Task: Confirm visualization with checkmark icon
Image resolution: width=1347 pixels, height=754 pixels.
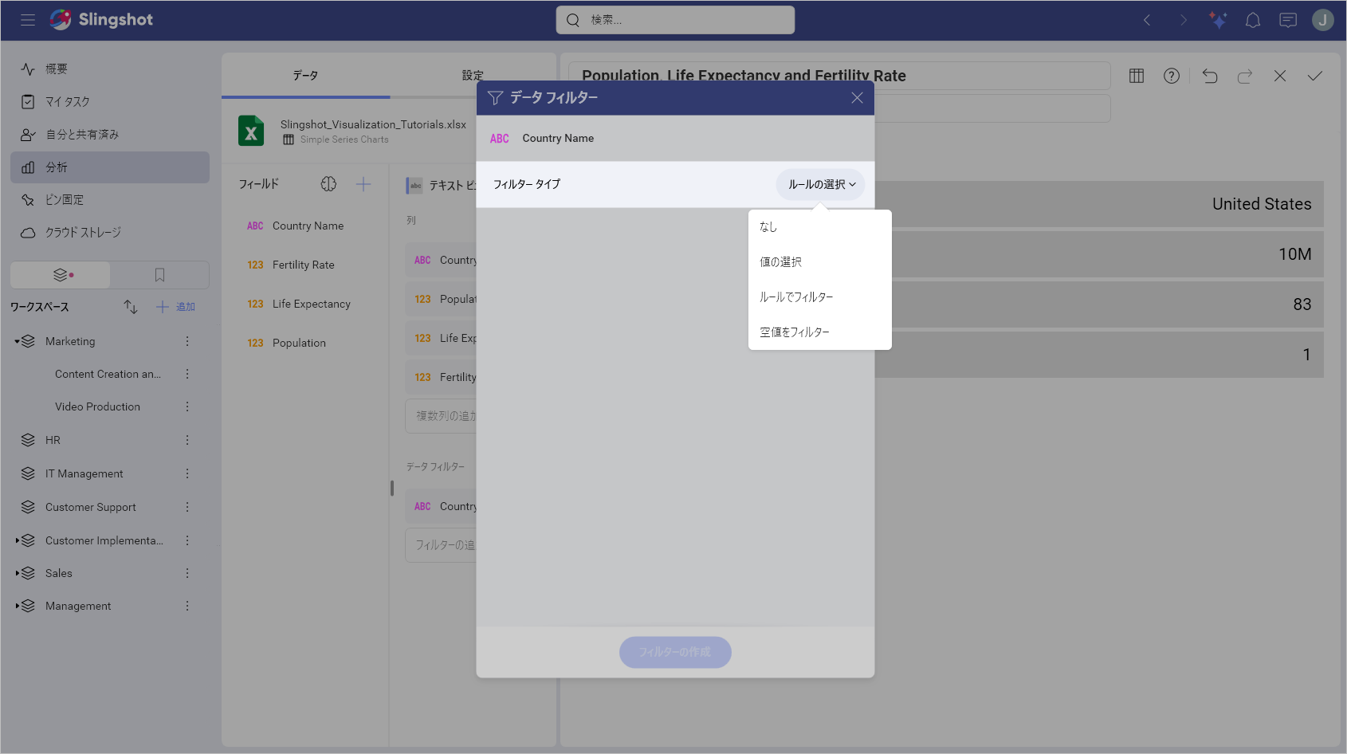Action: pyautogui.click(x=1315, y=76)
